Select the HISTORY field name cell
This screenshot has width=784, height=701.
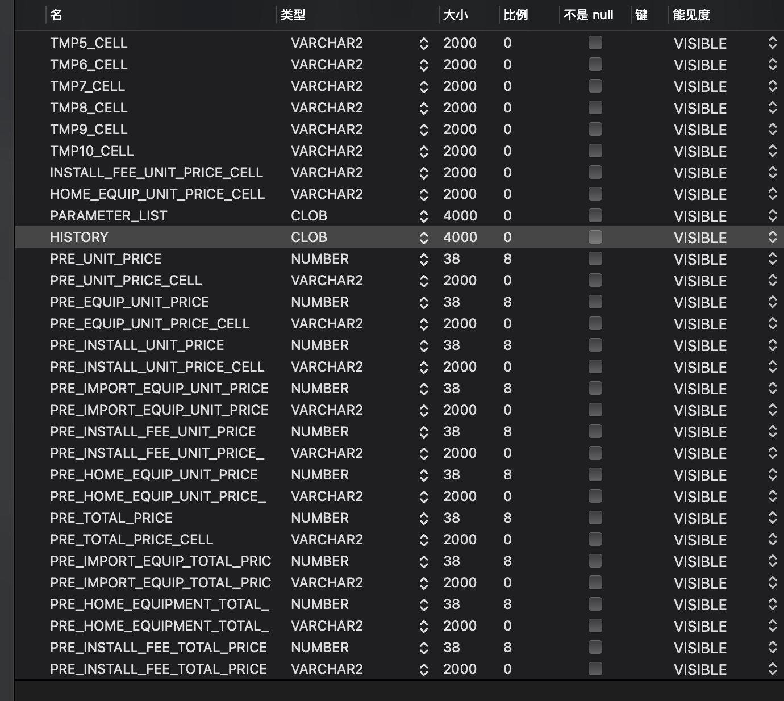coord(79,237)
